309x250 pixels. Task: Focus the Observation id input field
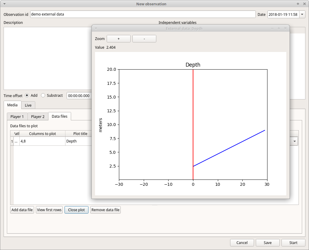(x=143, y=14)
